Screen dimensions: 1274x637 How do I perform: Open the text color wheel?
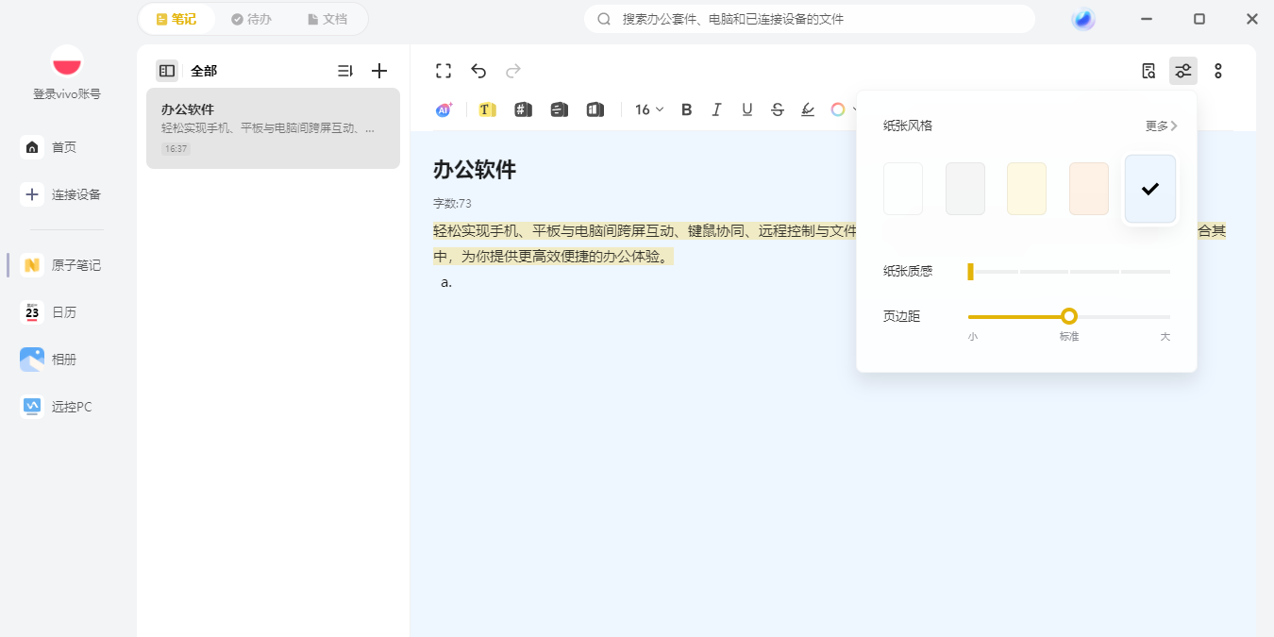pyautogui.click(x=838, y=109)
